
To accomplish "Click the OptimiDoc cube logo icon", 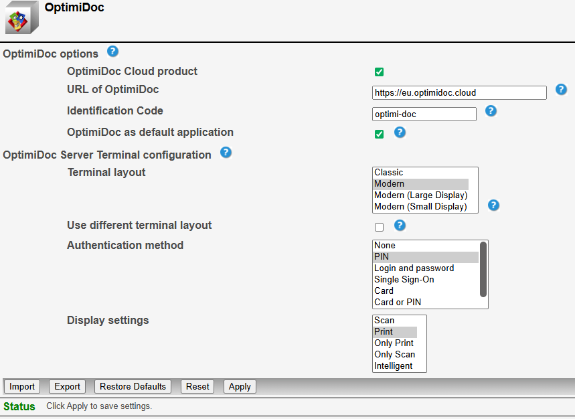I will 22,18.
